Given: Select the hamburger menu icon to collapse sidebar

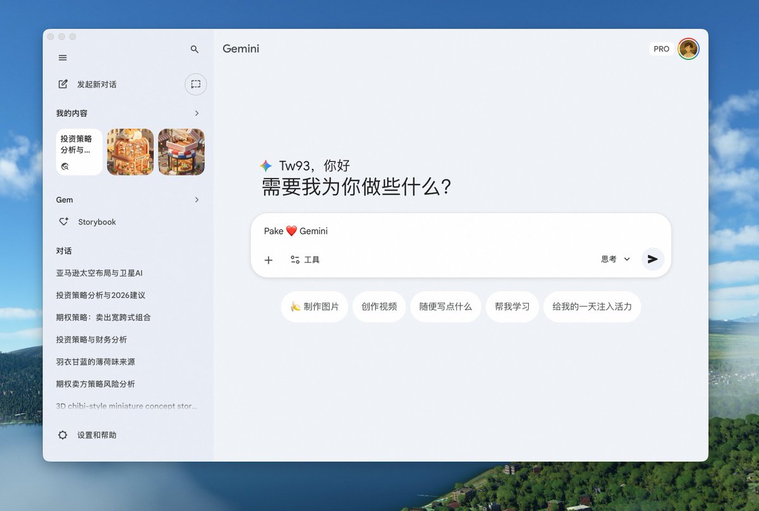Looking at the screenshot, I should (63, 58).
